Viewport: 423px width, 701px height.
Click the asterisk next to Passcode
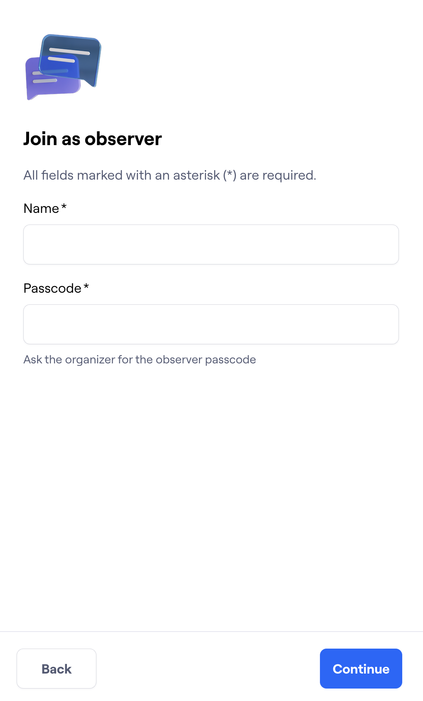(x=86, y=287)
